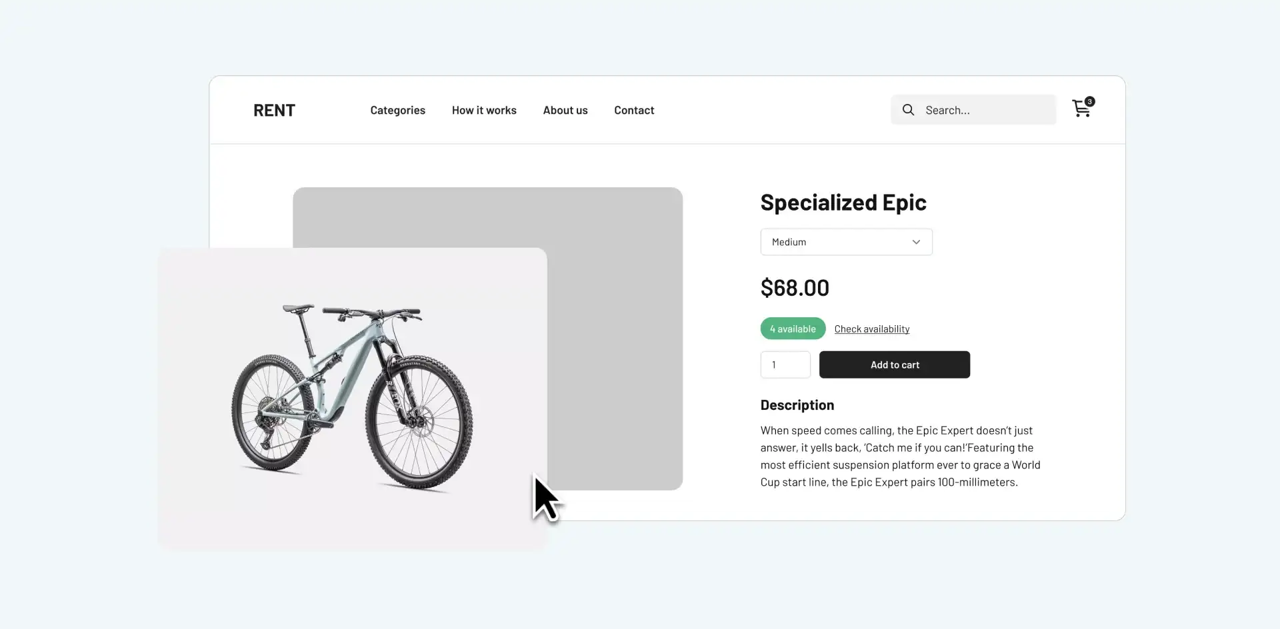The width and height of the screenshot is (1280, 629).
Task: Go to the Contact section
Action: (634, 110)
